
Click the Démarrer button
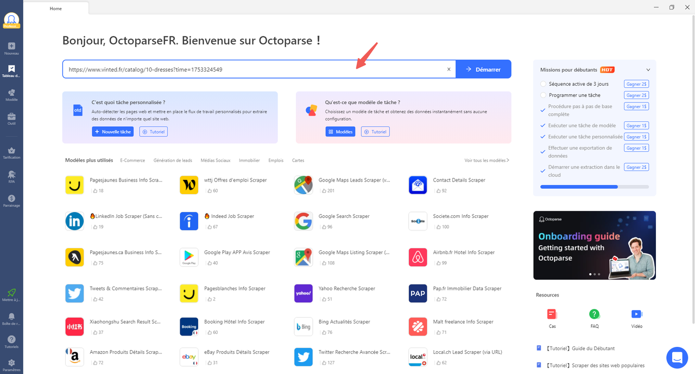[x=483, y=69]
